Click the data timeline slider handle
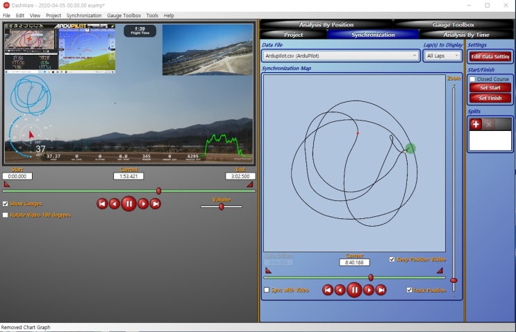 pos(371,277)
